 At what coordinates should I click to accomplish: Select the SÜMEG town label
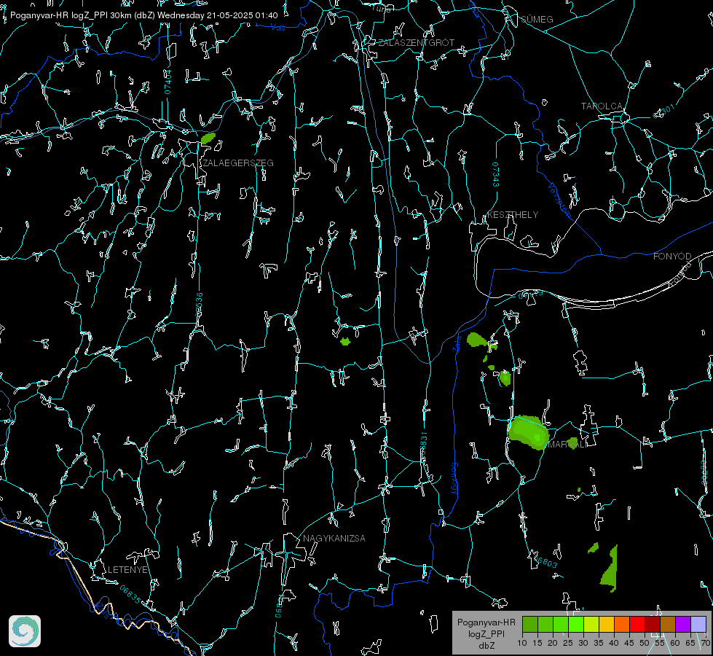(x=537, y=20)
